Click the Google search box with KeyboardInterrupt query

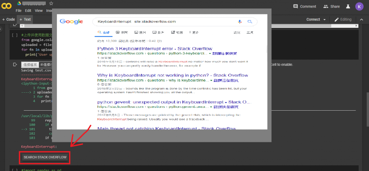175,22
